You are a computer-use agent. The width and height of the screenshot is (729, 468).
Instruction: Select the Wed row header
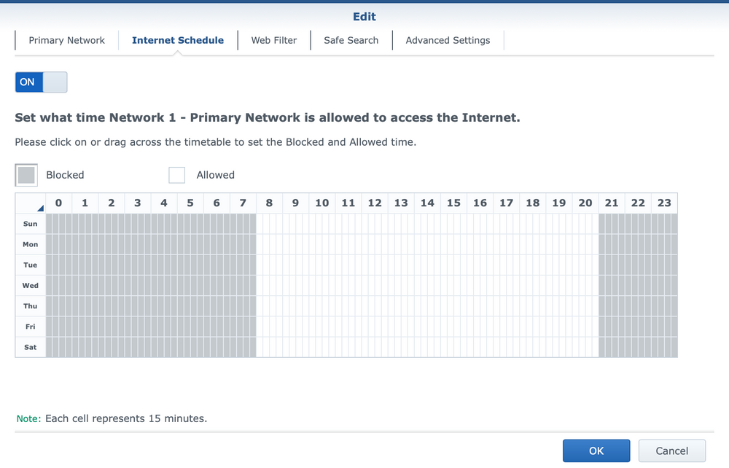[x=30, y=285]
